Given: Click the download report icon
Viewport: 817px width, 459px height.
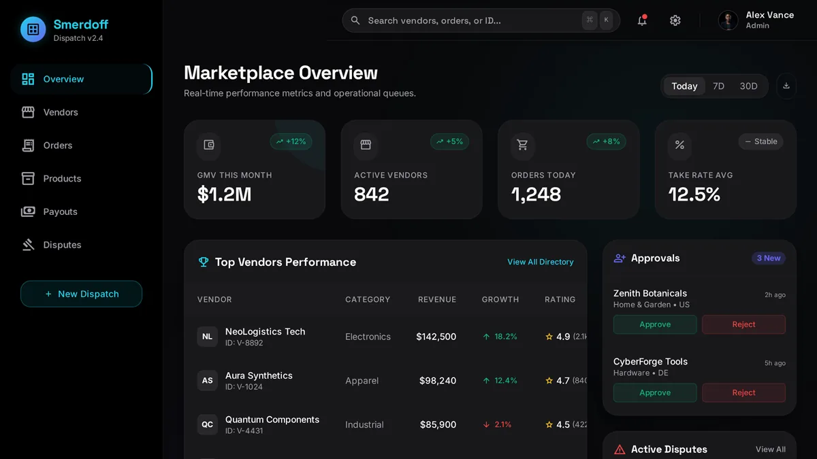Looking at the screenshot, I should point(786,86).
